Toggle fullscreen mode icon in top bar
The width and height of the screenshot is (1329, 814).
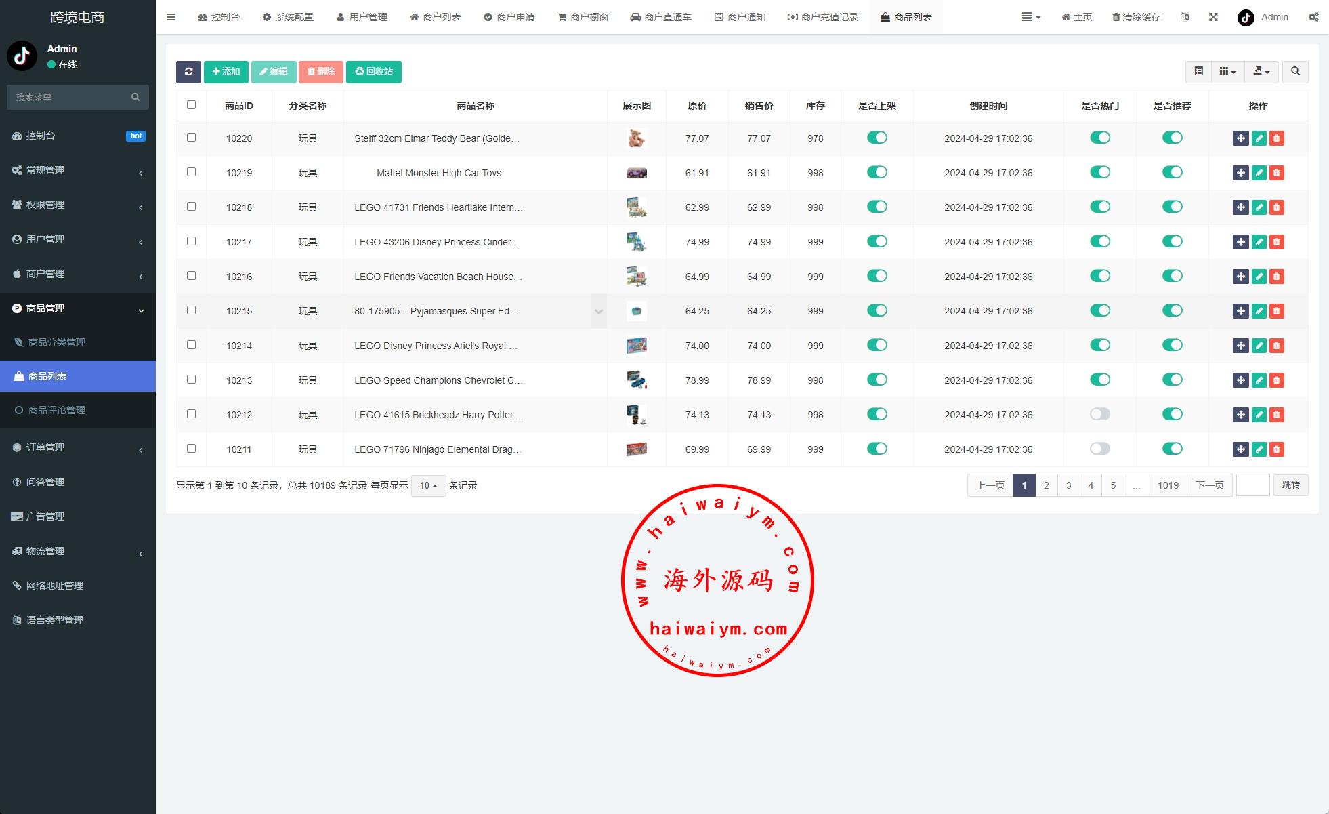[1213, 17]
